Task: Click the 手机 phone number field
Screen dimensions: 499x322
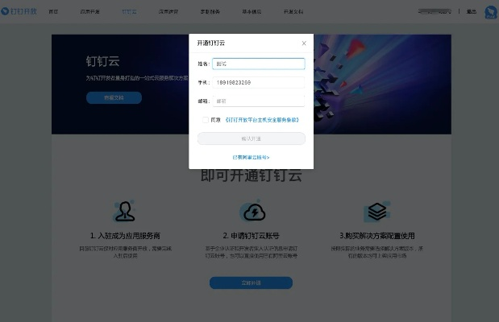Action: tap(258, 82)
